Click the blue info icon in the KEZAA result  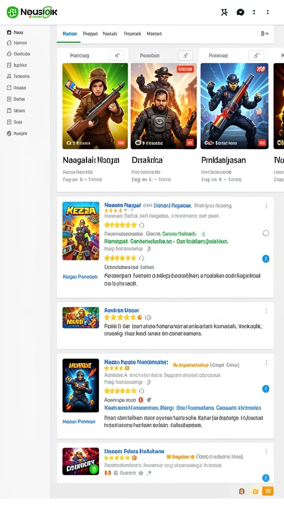point(266,258)
